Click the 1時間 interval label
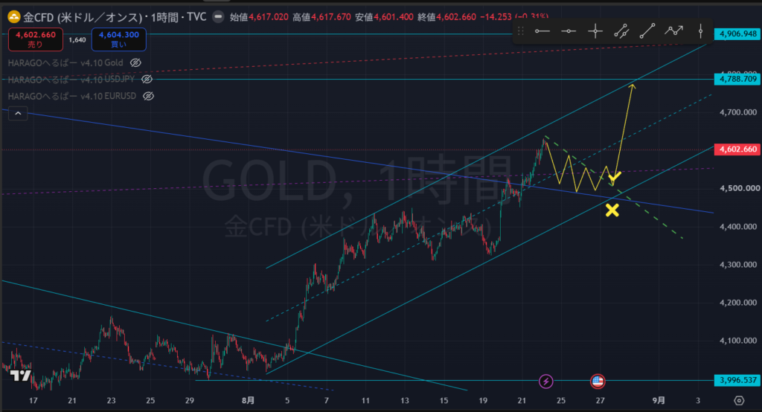This screenshot has height=412, width=762. click(164, 18)
